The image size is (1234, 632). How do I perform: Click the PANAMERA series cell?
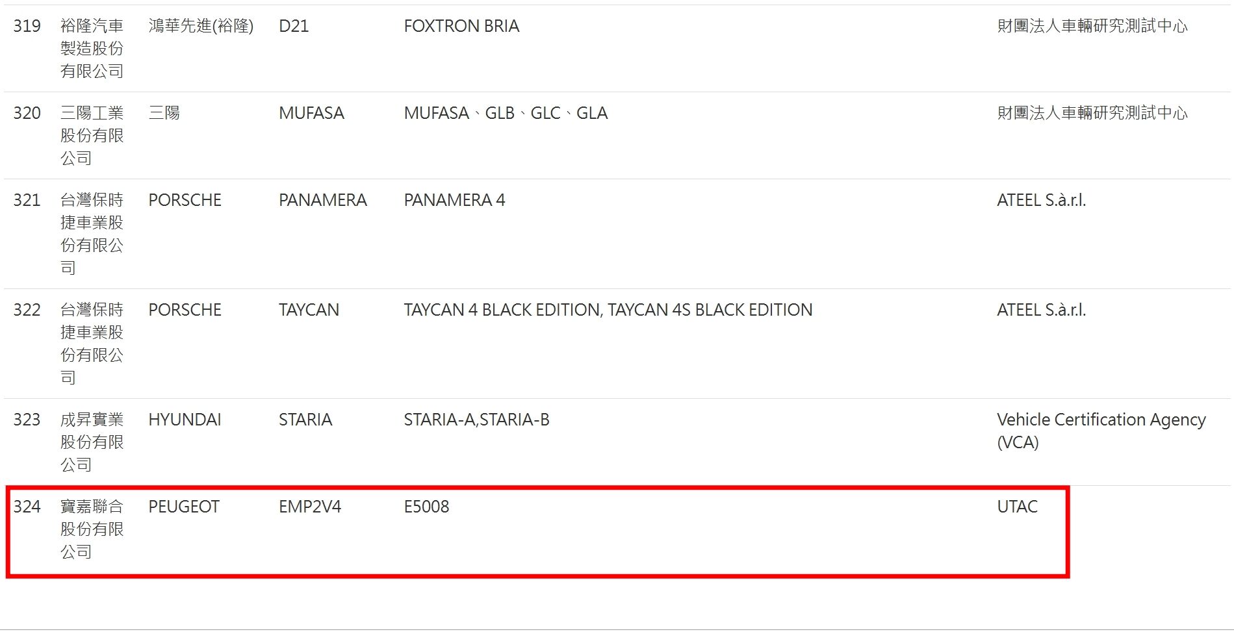[323, 200]
